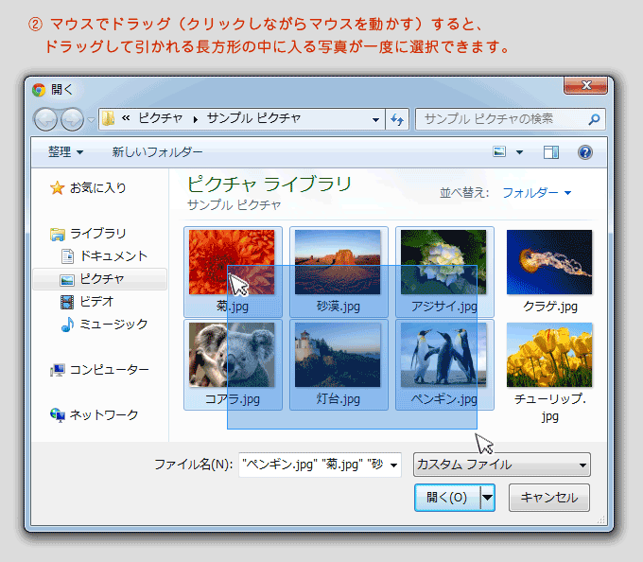Click the ビデオ film strip icon
The image size is (643, 562).
coord(67,302)
